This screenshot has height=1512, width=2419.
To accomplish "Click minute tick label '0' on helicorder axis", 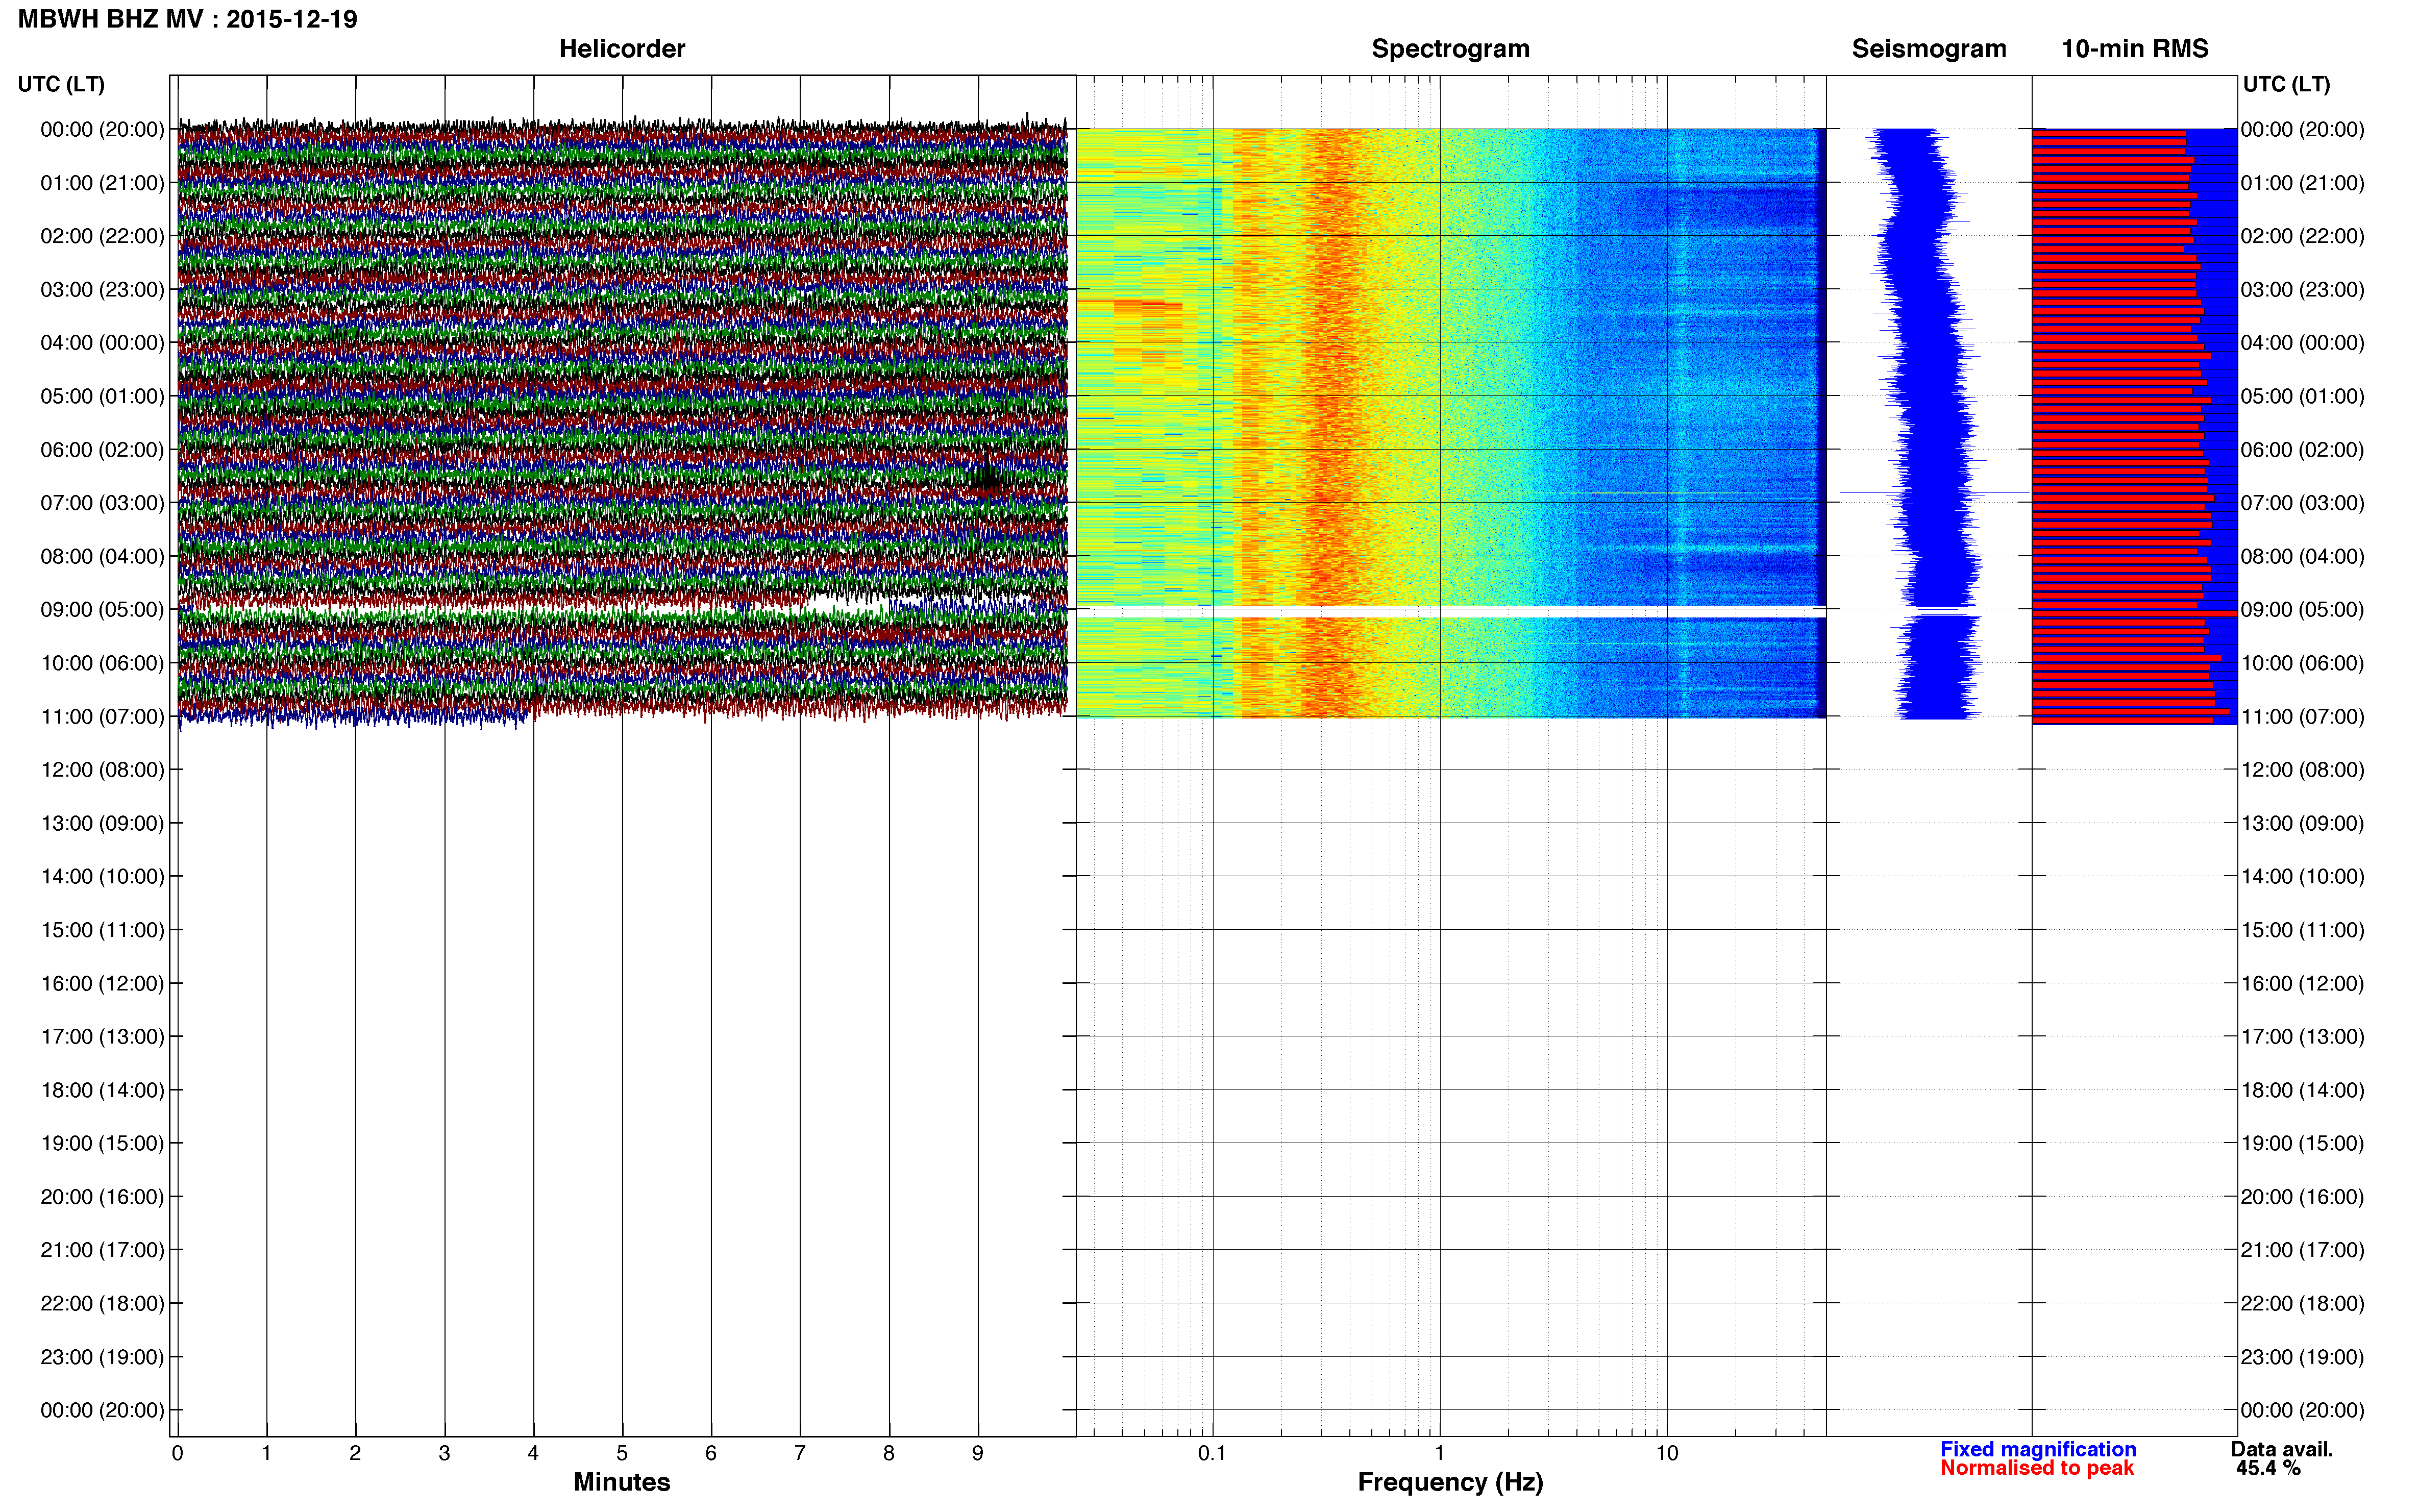I will click(177, 1453).
